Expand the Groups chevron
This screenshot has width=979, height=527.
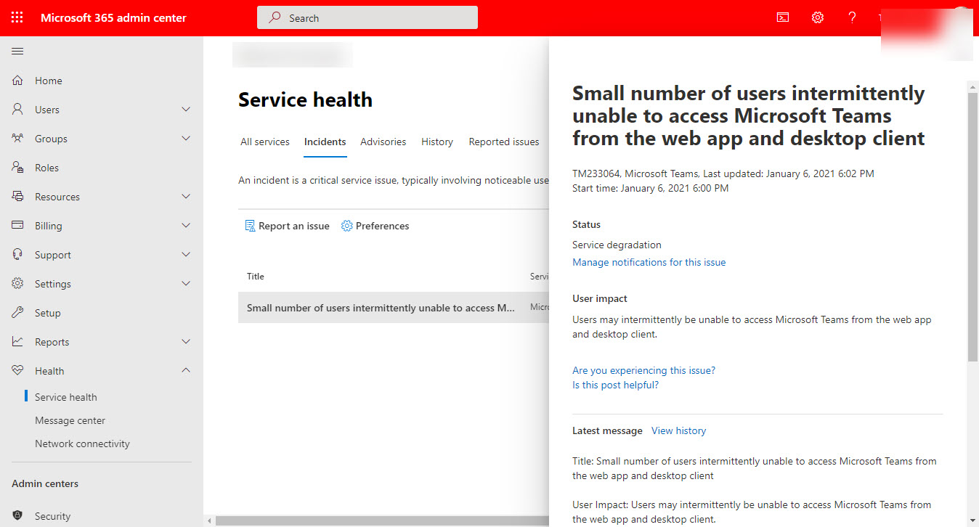pos(186,139)
